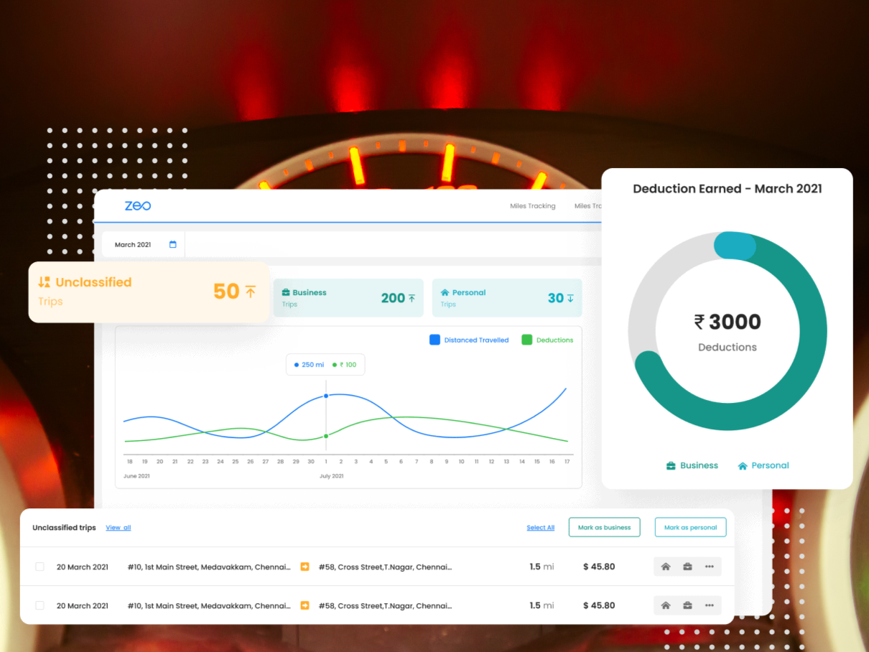Open the March 2021 calendar date picker icon
The width and height of the screenshot is (869, 652).
pos(172,244)
